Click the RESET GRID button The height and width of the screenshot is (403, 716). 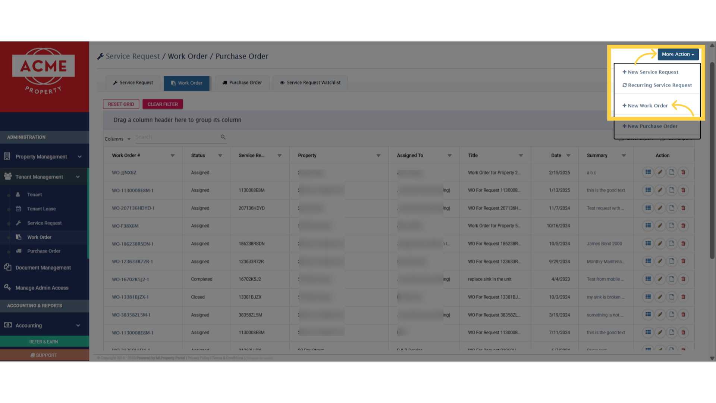click(121, 104)
